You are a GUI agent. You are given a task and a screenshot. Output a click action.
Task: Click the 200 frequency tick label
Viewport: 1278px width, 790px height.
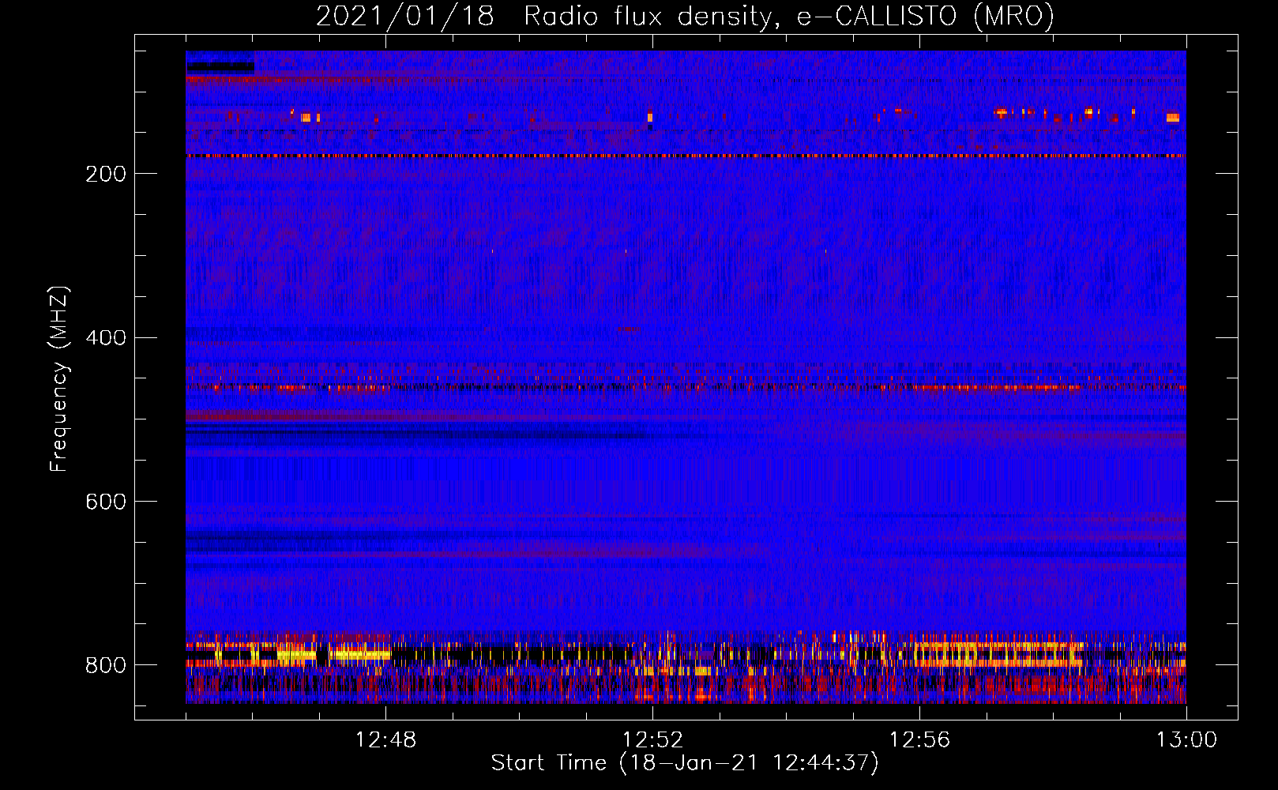click(x=106, y=174)
